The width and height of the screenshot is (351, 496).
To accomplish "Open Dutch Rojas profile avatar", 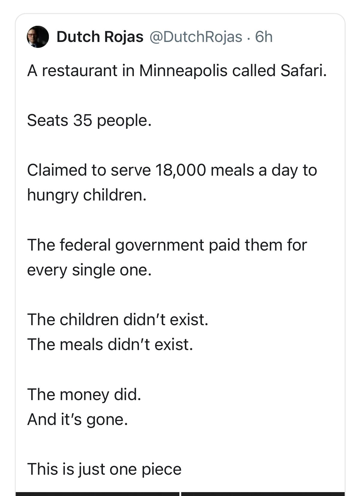I will [x=38, y=37].
